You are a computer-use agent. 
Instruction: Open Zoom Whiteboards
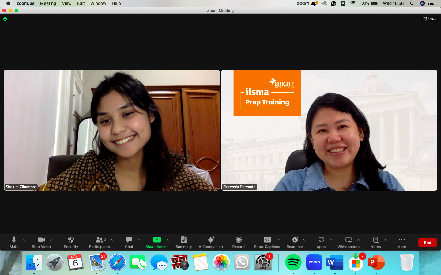[x=348, y=242]
